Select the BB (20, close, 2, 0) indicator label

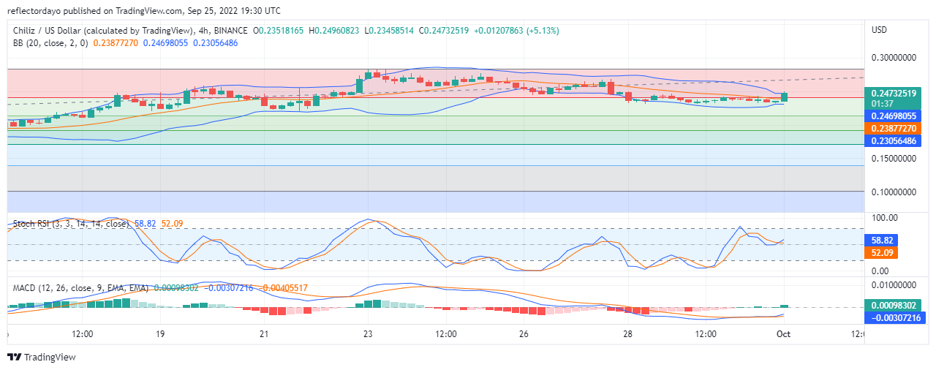click(x=50, y=43)
